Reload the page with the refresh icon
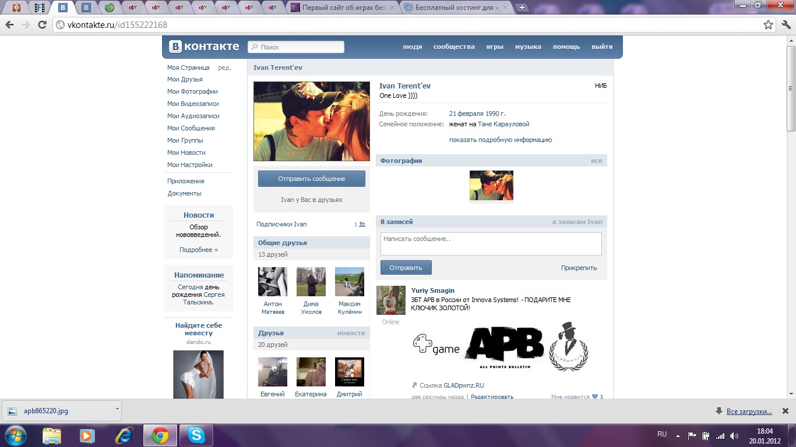This screenshot has width=796, height=447. click(x=42, y=24)
